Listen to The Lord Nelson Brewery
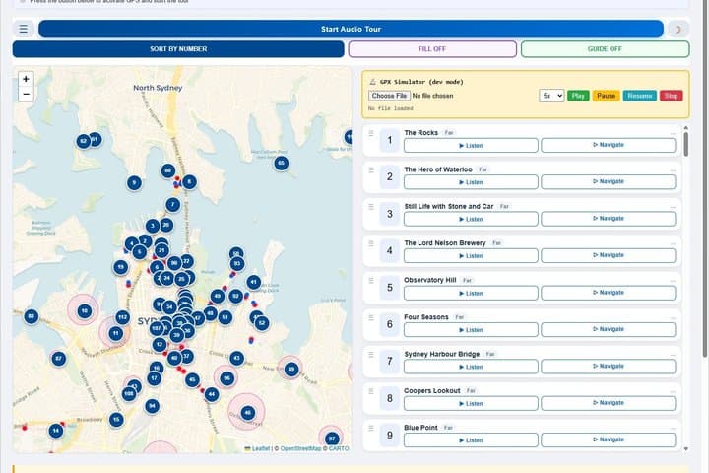This screenshot has width=709, height=473. click(471, 256)
